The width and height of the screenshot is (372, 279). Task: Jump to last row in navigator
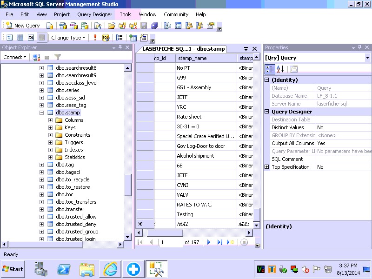219,242
